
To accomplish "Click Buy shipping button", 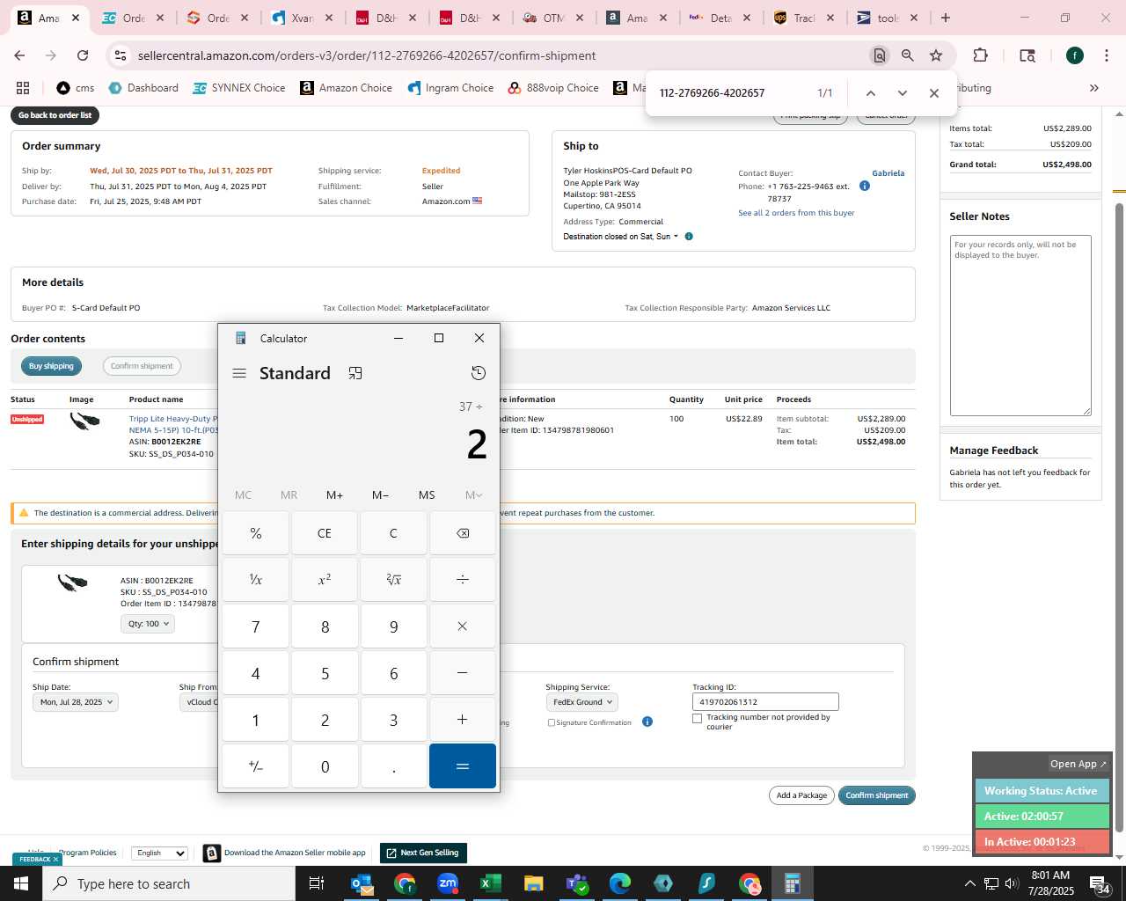I will click(51, 366).
